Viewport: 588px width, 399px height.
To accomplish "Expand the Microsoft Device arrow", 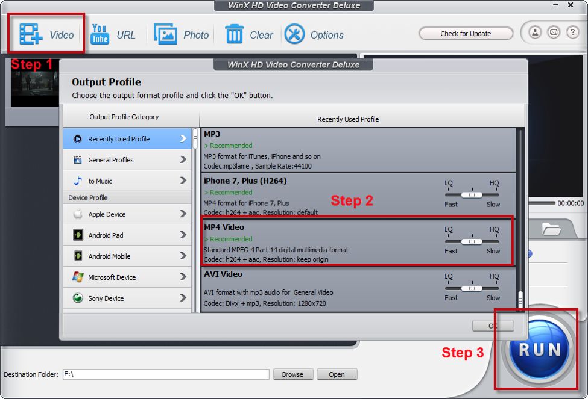I will (x=183, y=277).
